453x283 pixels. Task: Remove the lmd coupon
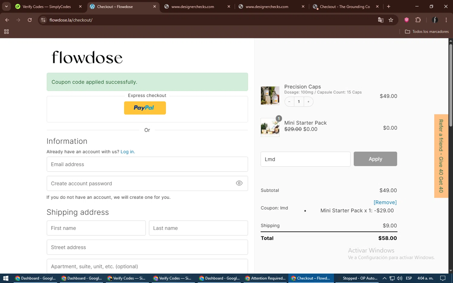[385, 202]
